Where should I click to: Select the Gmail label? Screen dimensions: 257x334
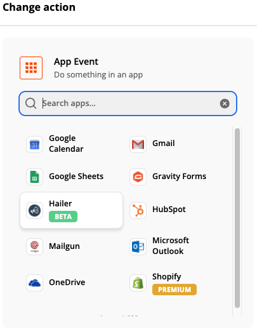pyautogui.click(x=164, y=144)
